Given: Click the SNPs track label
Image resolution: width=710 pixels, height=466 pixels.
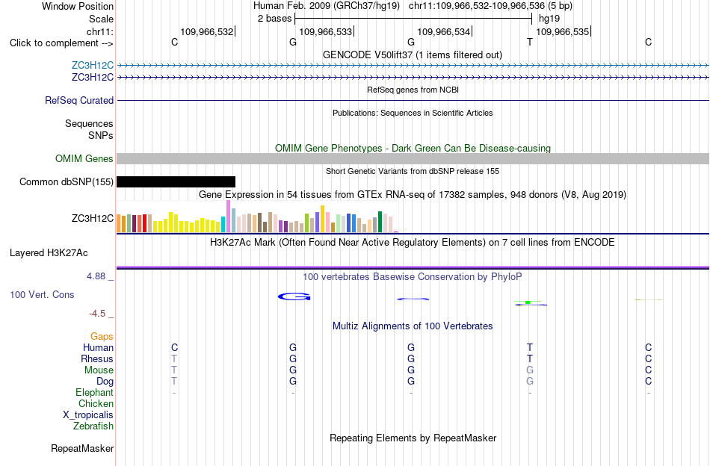Looking at the screenshot, I should pyautogui.click(x=101, y=135).
